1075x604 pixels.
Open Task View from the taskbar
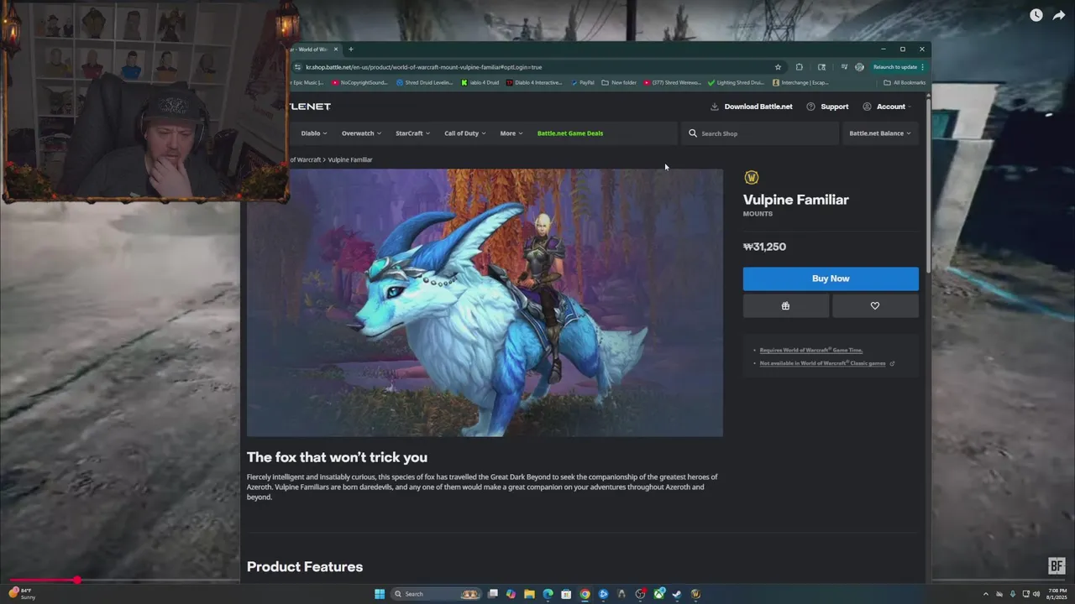(x=493, y=594)
